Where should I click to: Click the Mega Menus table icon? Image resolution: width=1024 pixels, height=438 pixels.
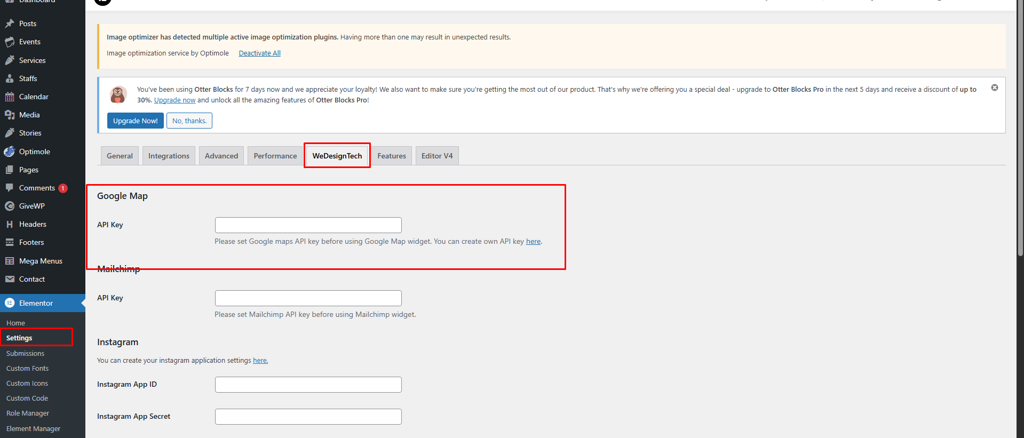point(10,261)
